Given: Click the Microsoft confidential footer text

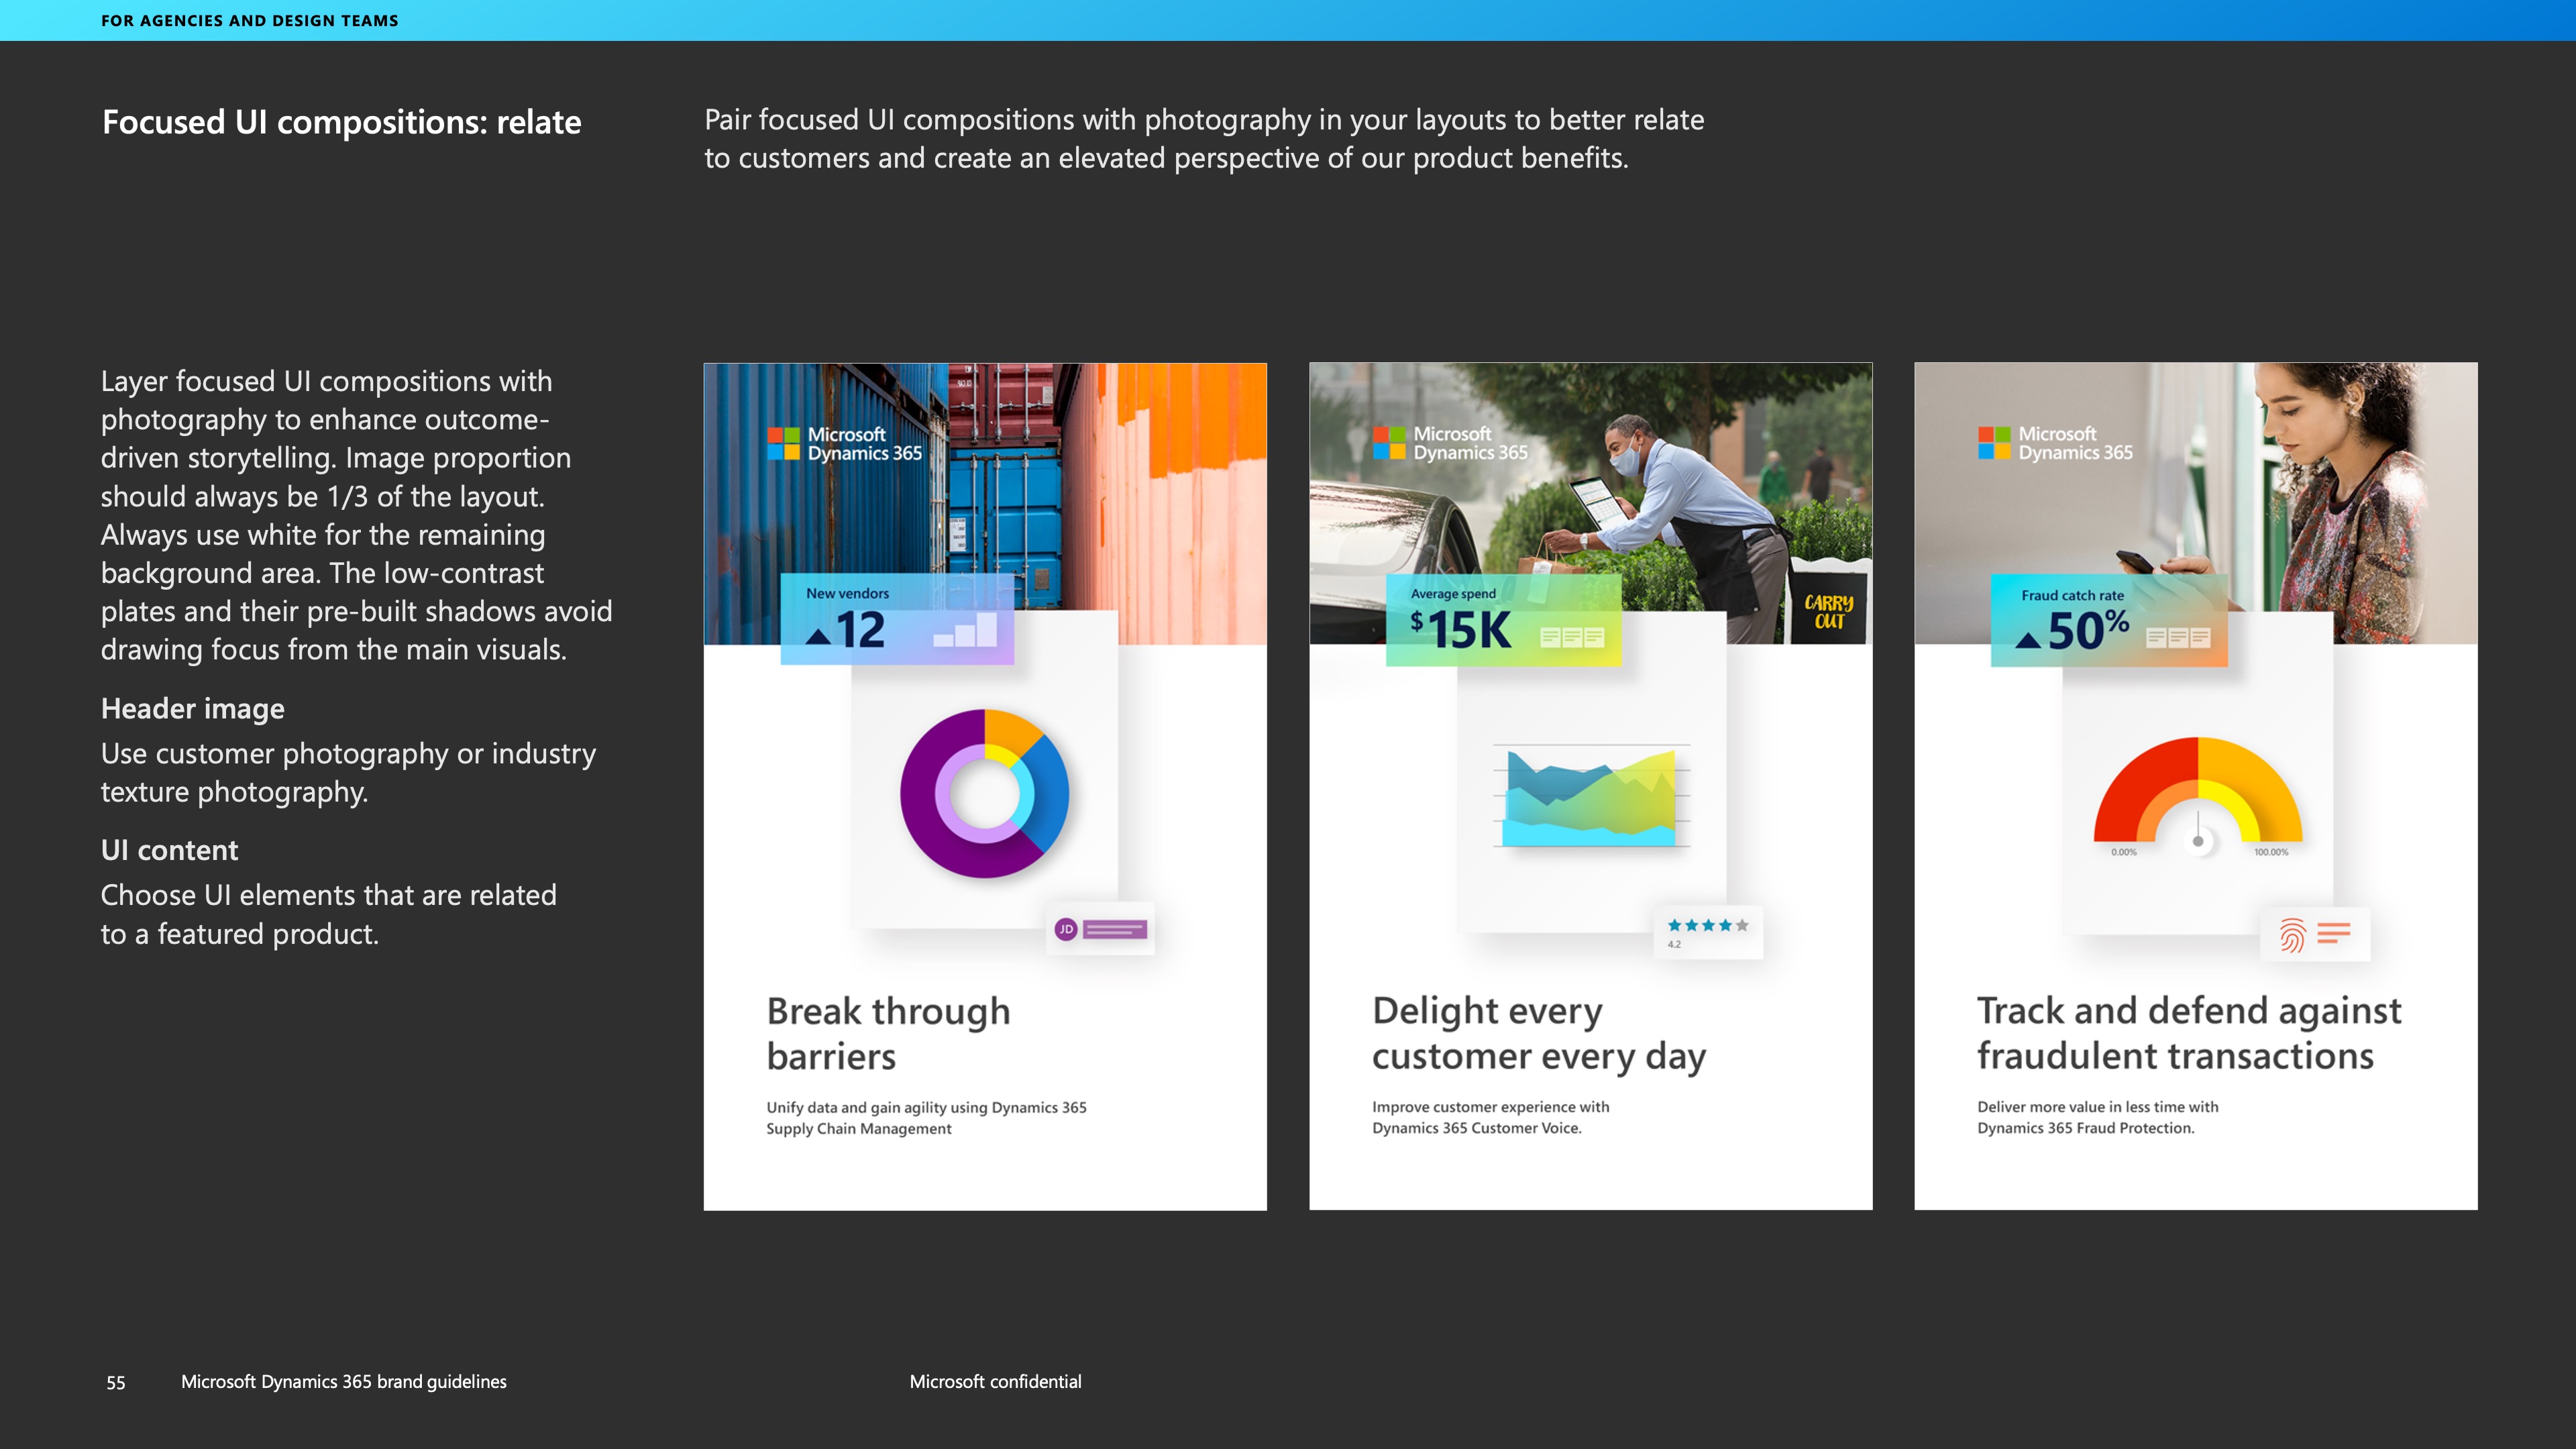Looking at the screenshot, I should 995,1381.
